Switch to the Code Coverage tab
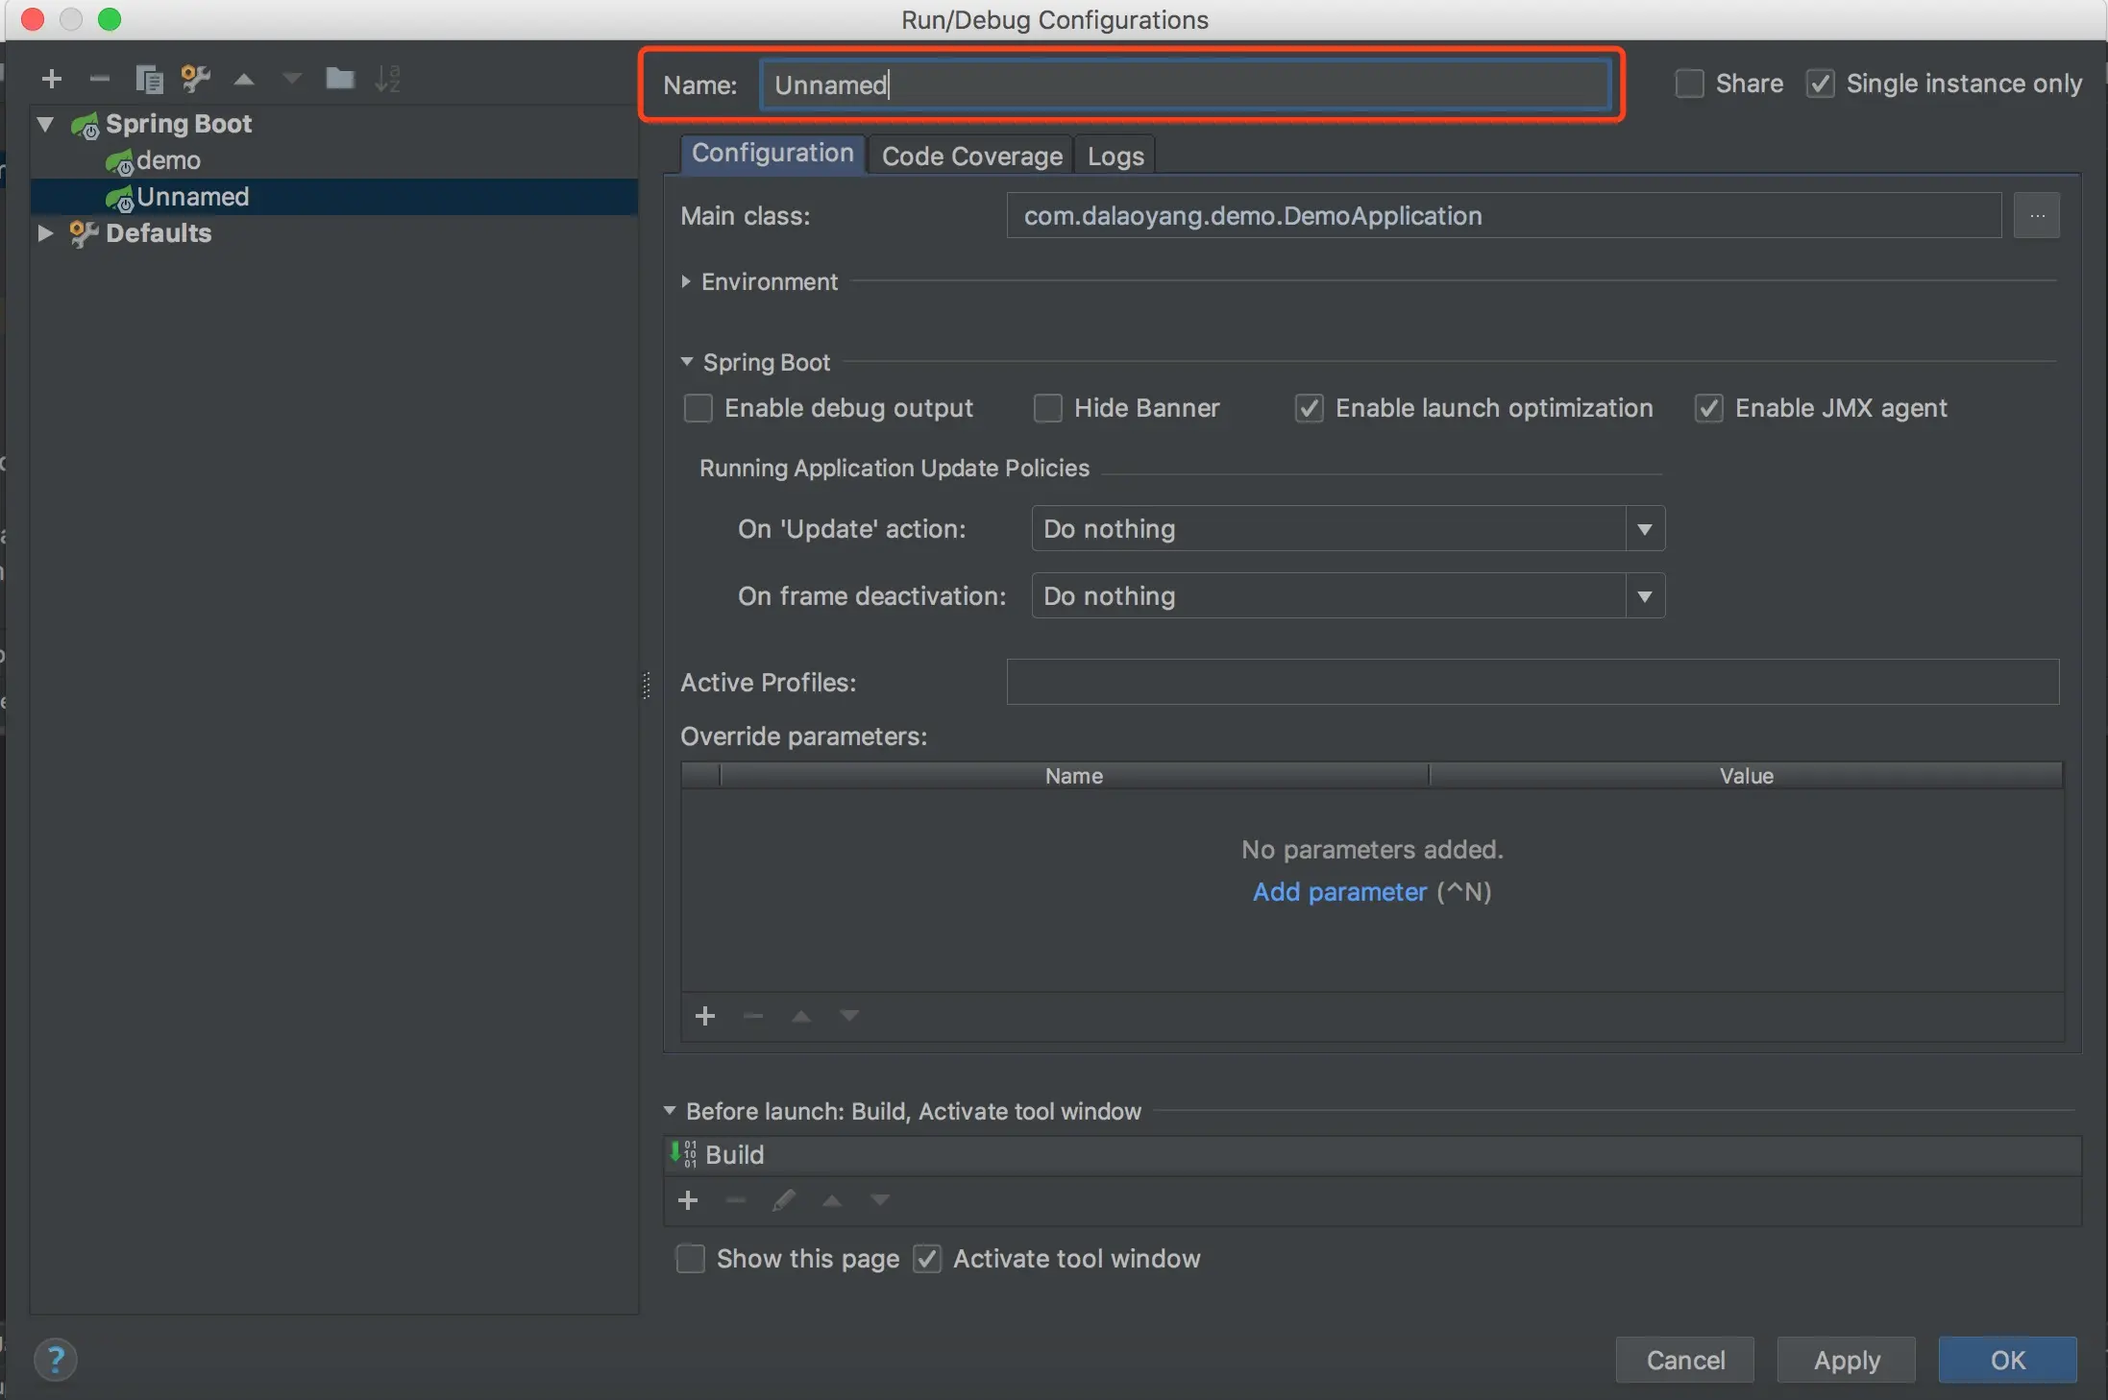This screenshot has height=1400, width=2108. (x=971, y=156)
